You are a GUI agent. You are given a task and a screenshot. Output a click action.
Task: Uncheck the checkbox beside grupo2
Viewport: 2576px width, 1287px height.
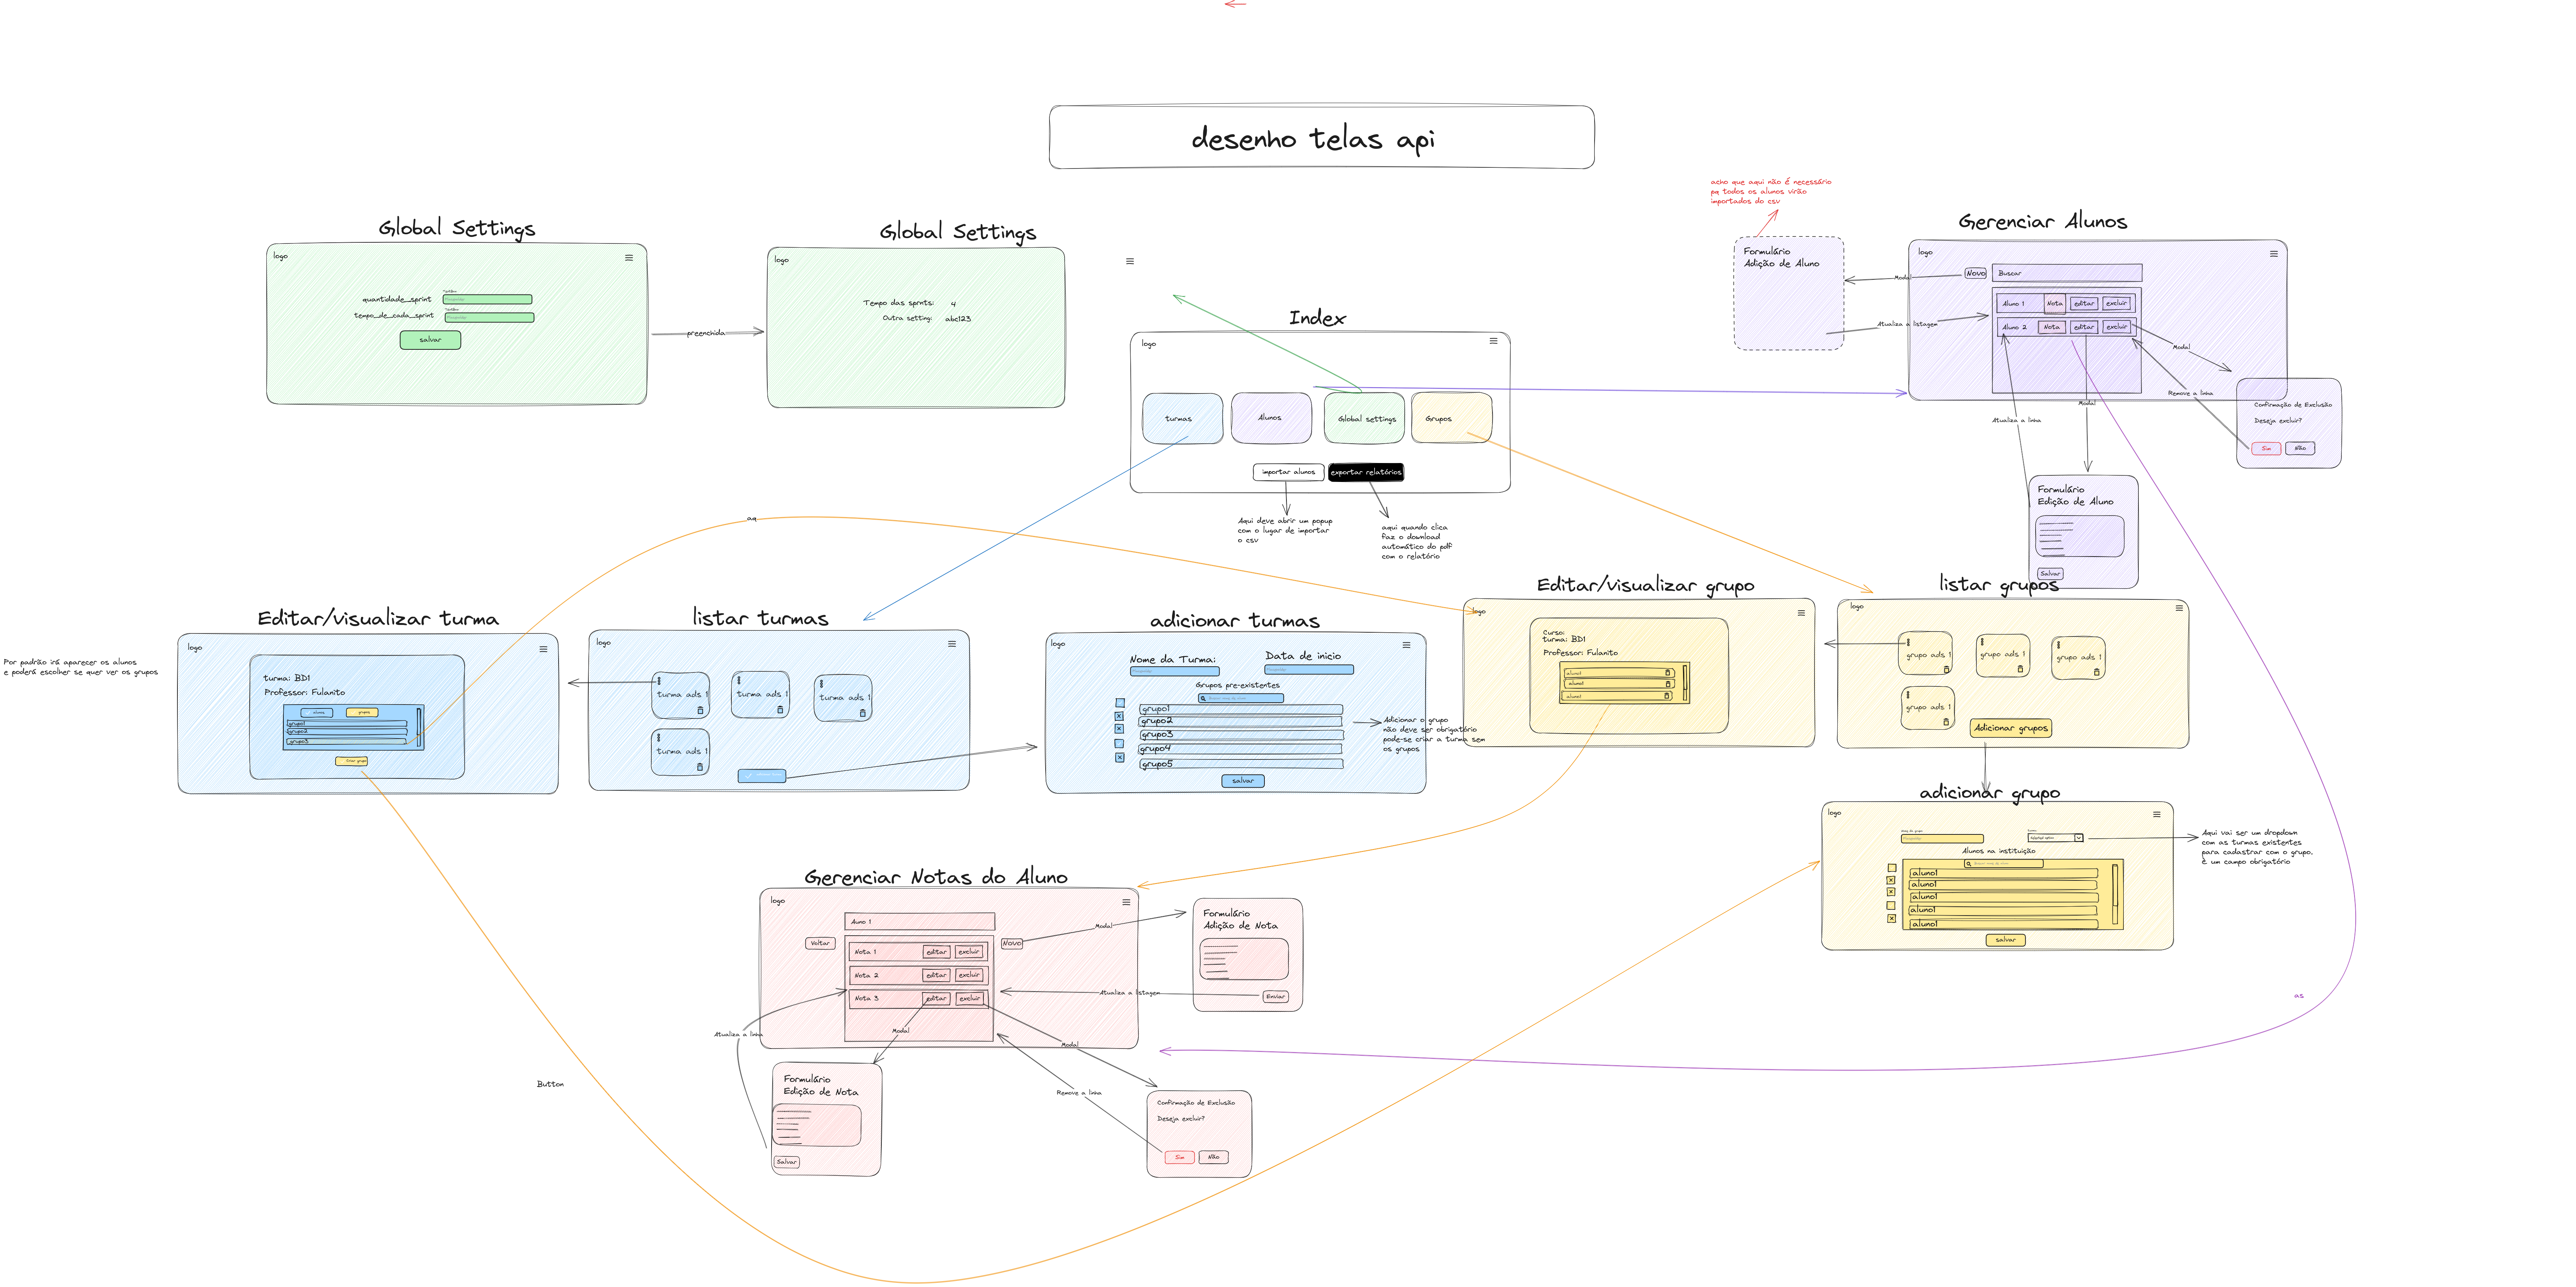[1119, 716]
